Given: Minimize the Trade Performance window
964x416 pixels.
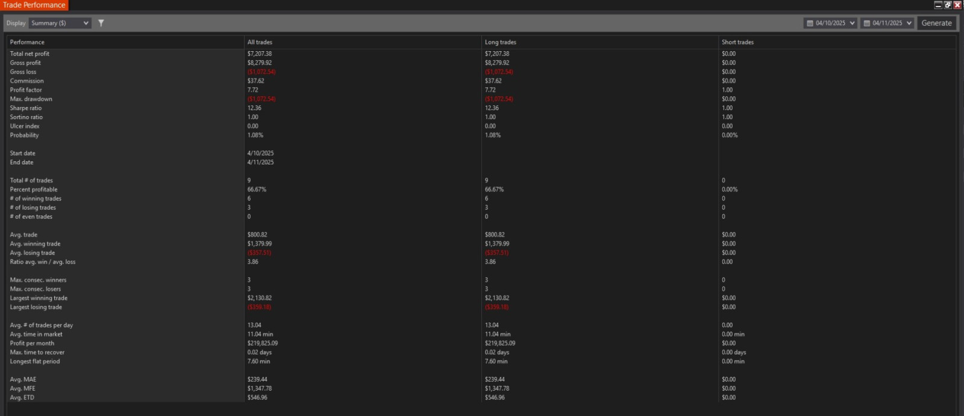Looking at the screenshot, I should pyautogui.click(x=938, y=5).
